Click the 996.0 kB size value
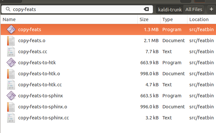Image resolution: width=216 pixels, height=133 pixels. click(149, 107)
